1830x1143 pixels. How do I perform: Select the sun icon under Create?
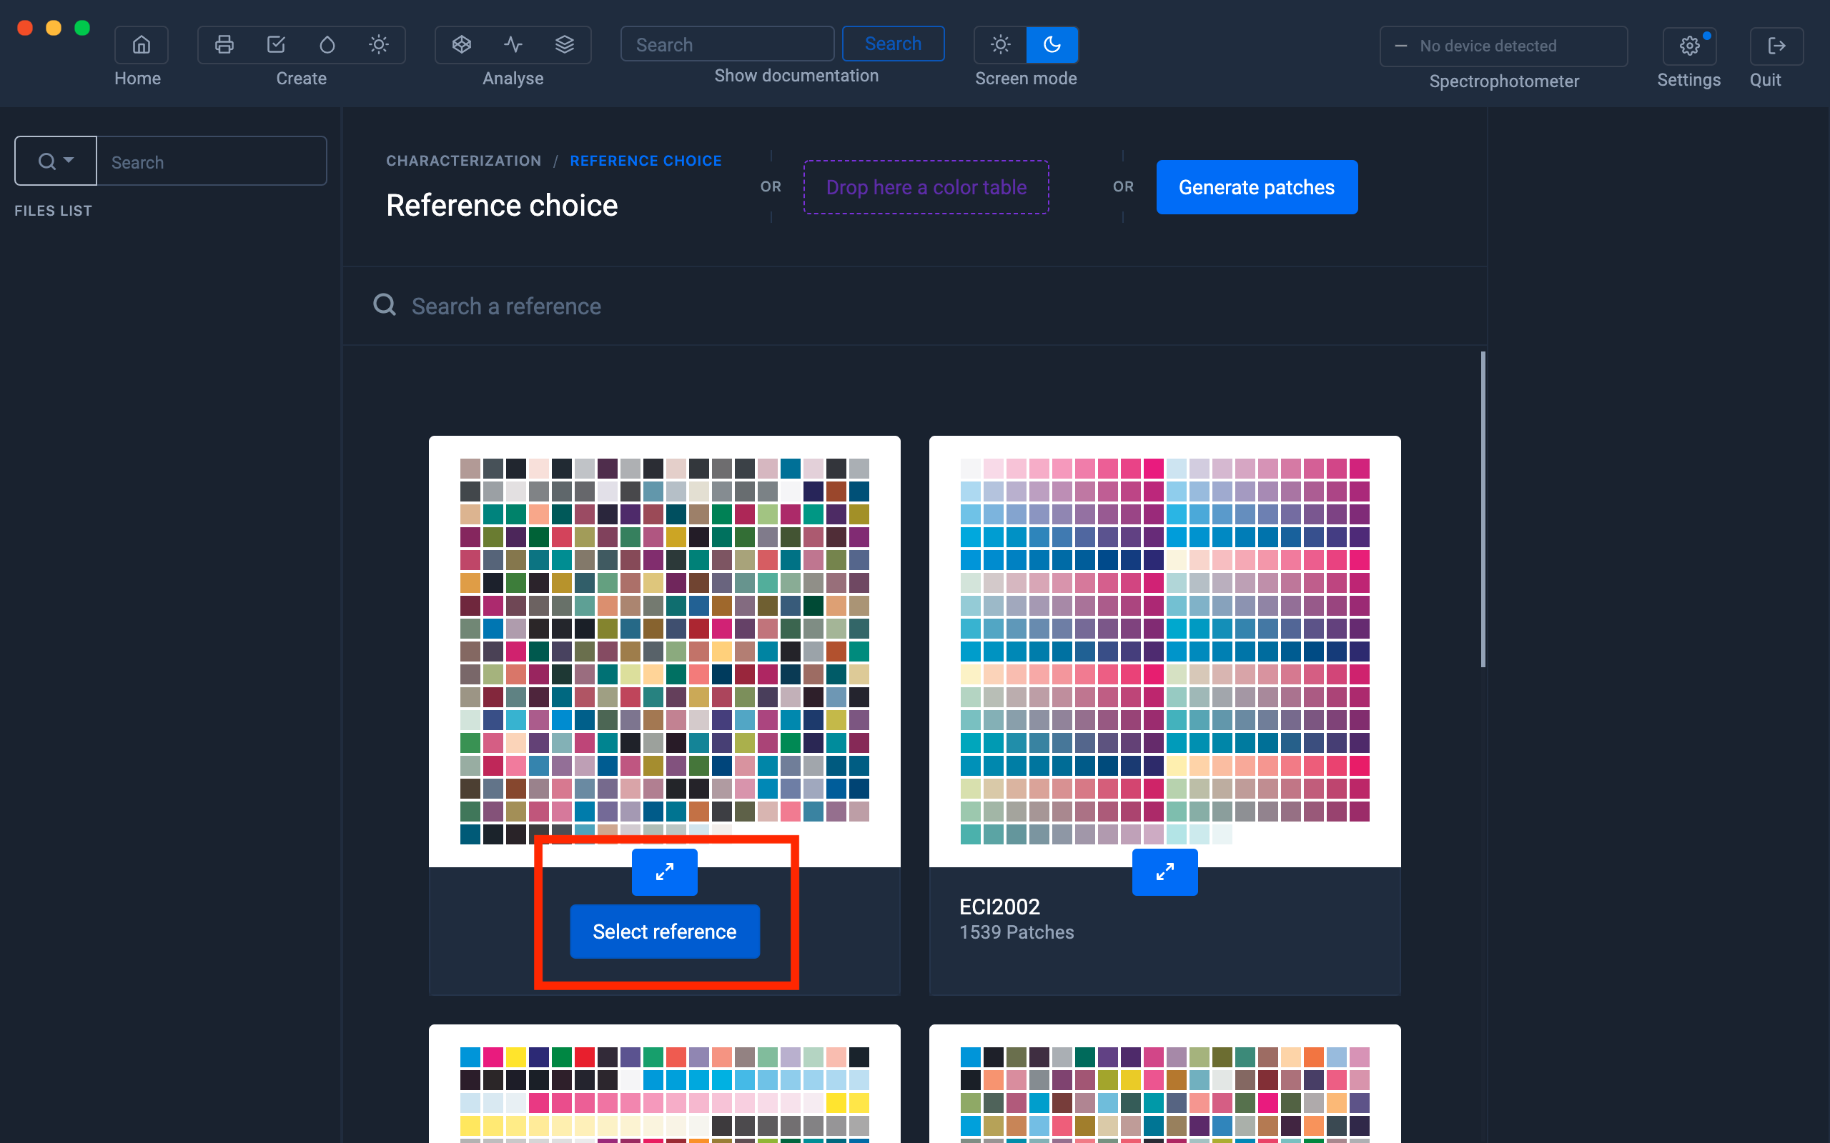[x=379, y=44]
